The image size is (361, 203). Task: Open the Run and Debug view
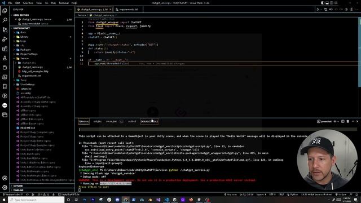tap(5, 39)
